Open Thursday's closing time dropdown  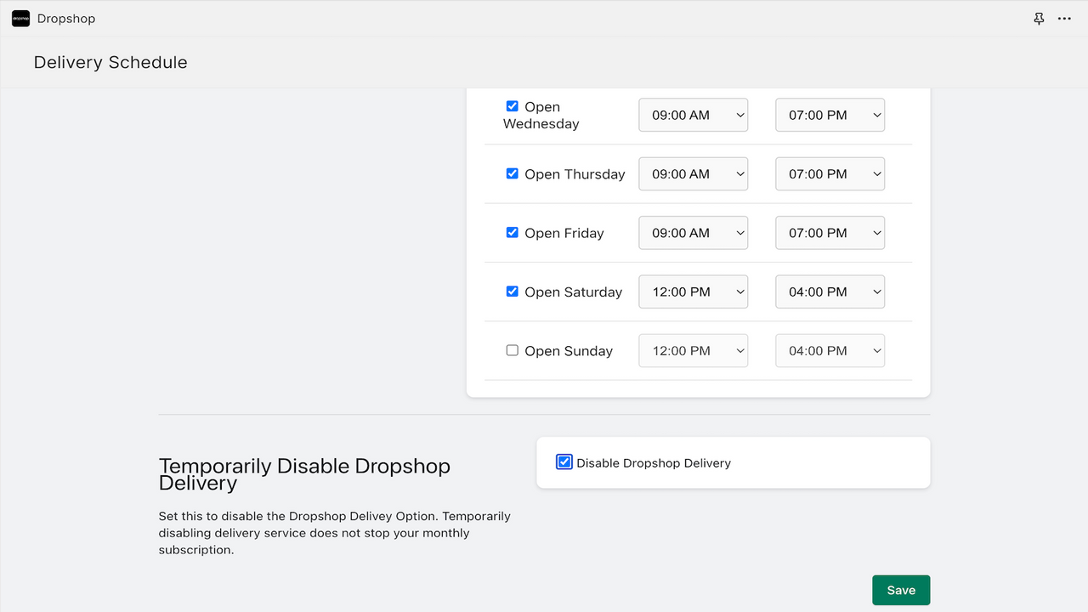pyautogui.click(x=830, y=173)
